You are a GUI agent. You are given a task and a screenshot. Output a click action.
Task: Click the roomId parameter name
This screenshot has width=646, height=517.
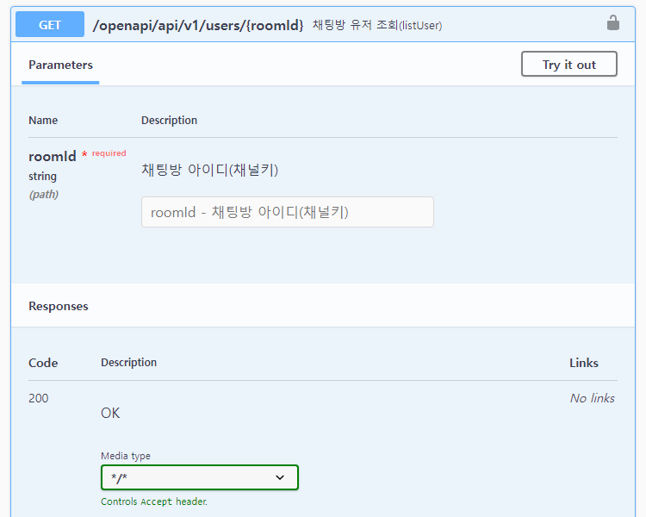53,157
